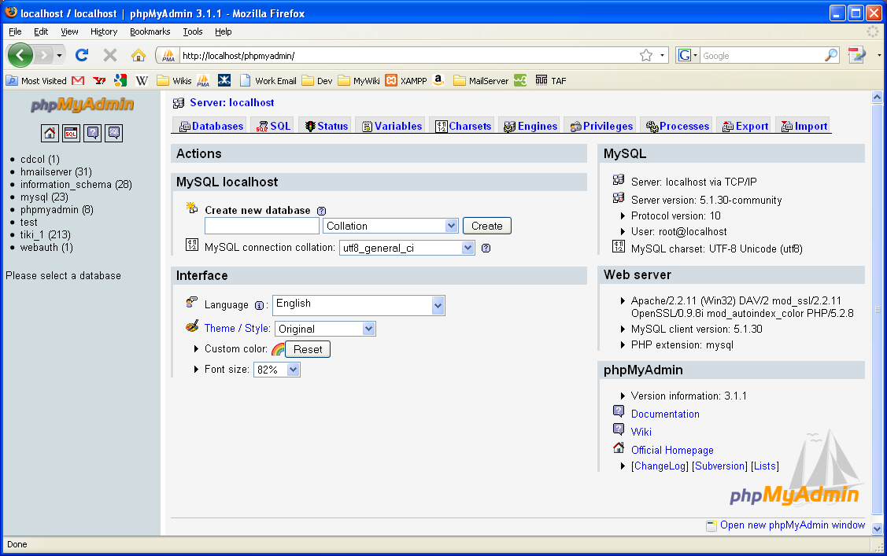This screenshot has height=556, width=887.
Task: Click the Firefox Forward arrow button
Action: tap(43, 55)
